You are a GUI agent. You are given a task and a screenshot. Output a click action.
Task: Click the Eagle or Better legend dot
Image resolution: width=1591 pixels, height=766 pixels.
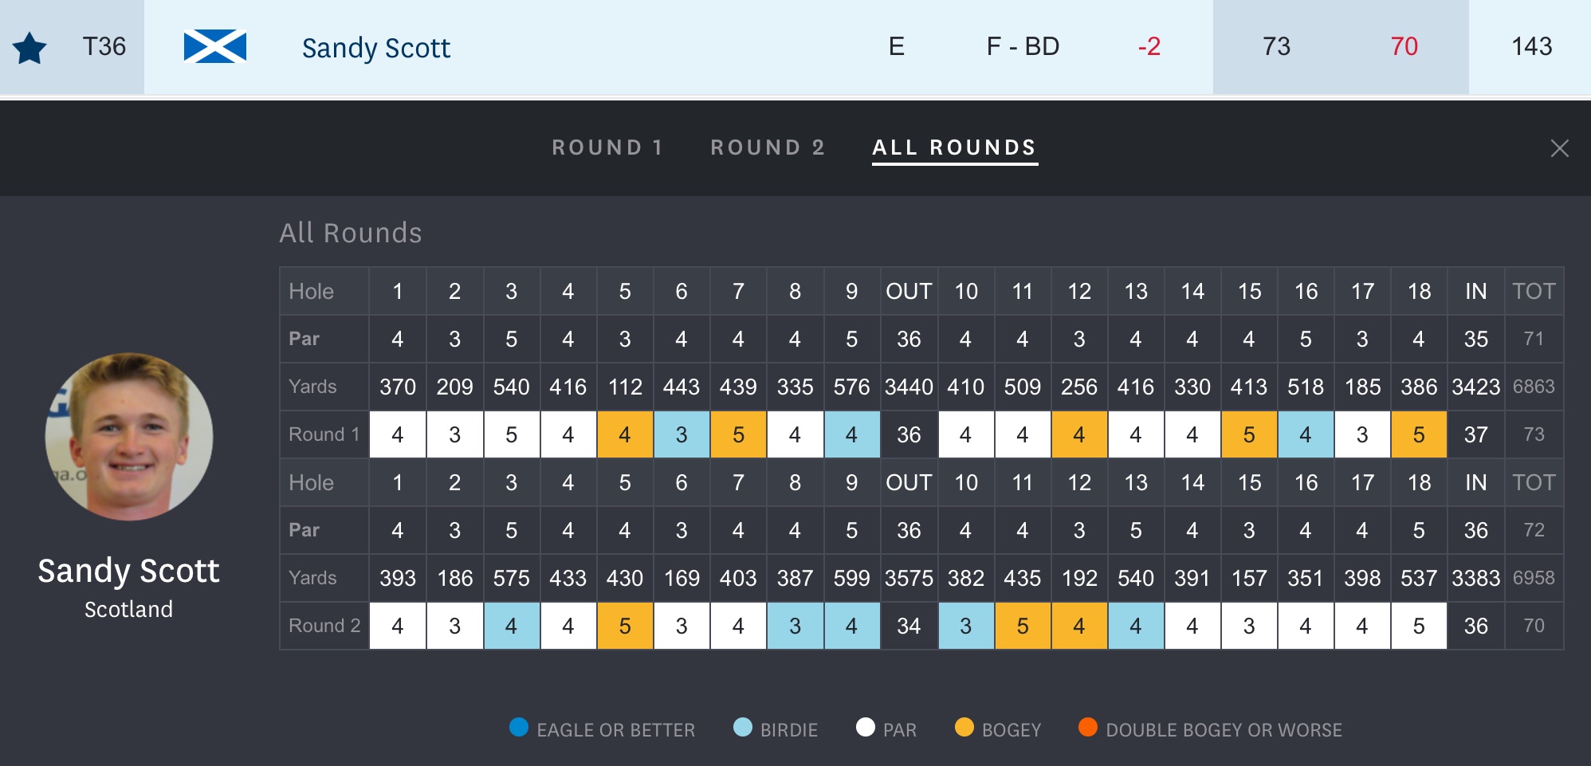519,727
